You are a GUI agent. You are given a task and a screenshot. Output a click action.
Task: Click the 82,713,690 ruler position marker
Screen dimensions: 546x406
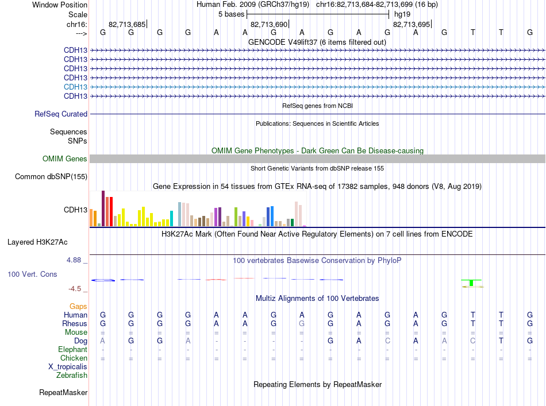click(x=270, y=24)
